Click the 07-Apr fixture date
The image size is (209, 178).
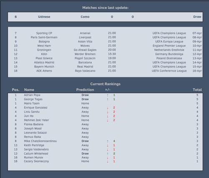[197, 33]
